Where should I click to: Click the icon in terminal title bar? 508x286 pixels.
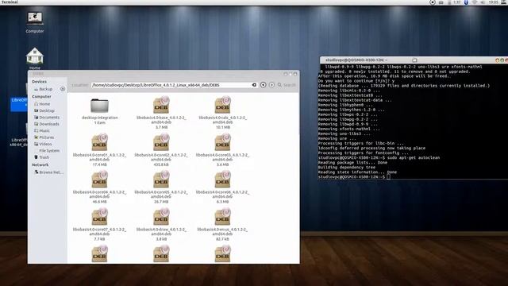coord(414,60)
